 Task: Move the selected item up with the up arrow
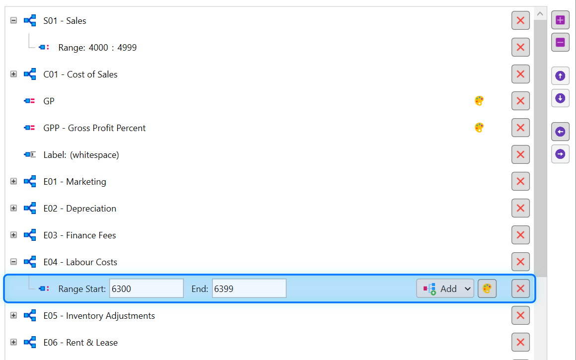560,76
